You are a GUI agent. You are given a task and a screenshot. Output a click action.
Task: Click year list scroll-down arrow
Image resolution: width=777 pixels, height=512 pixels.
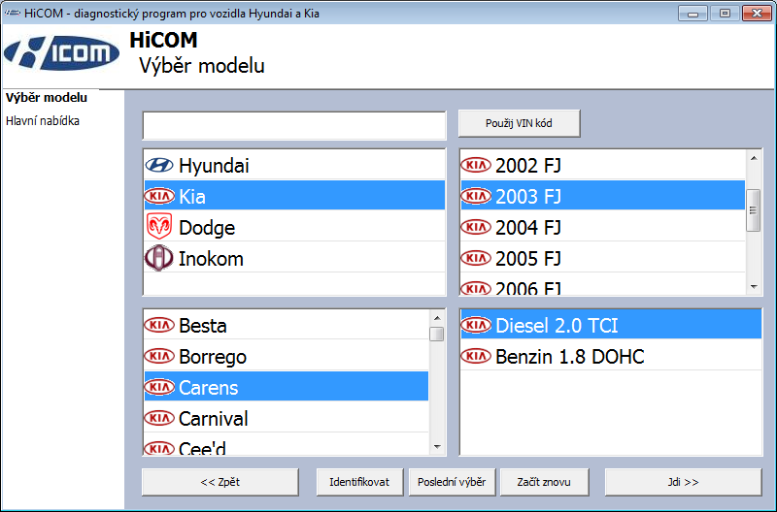pyautogui.click(x=754, y=287)
